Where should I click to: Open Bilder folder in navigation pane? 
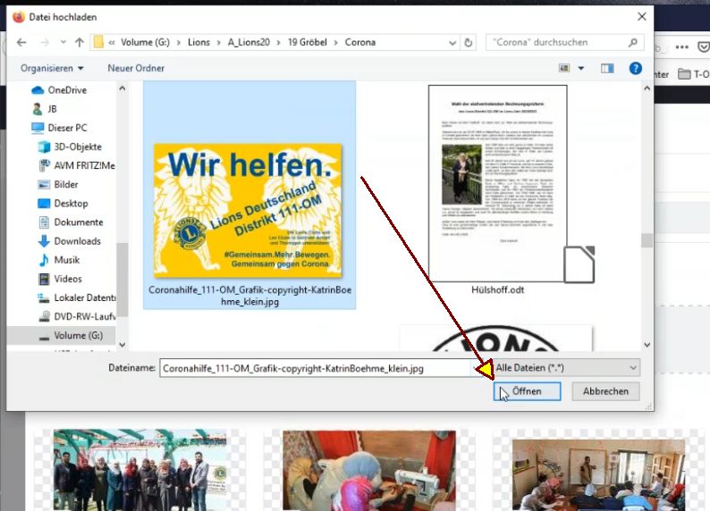point(58,185)
